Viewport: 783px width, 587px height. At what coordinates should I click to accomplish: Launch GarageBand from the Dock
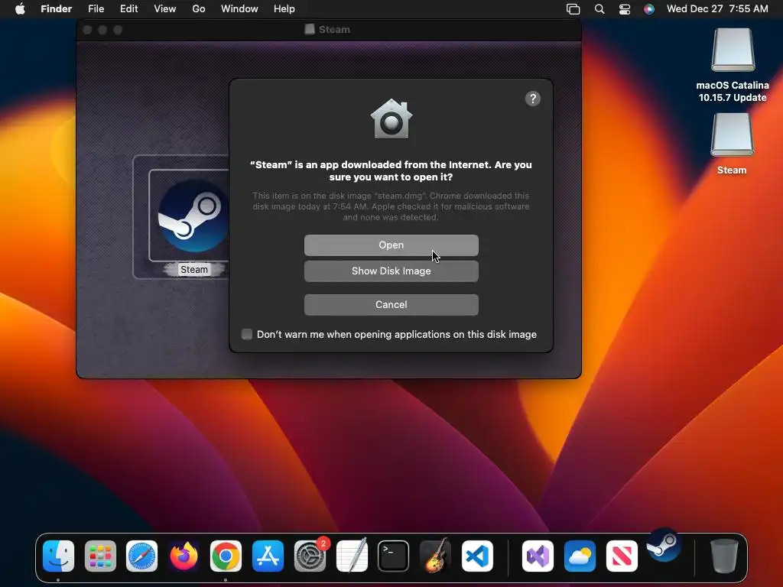(x=435, y=556)
